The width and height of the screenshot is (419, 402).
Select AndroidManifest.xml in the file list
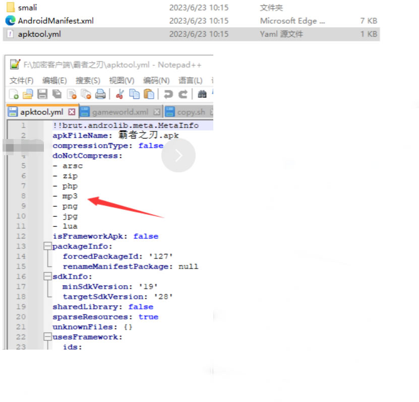tap(55, 21)
